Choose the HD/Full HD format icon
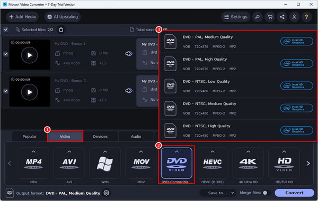This screenshot has width=318, height=201. [x=284, y=163]
